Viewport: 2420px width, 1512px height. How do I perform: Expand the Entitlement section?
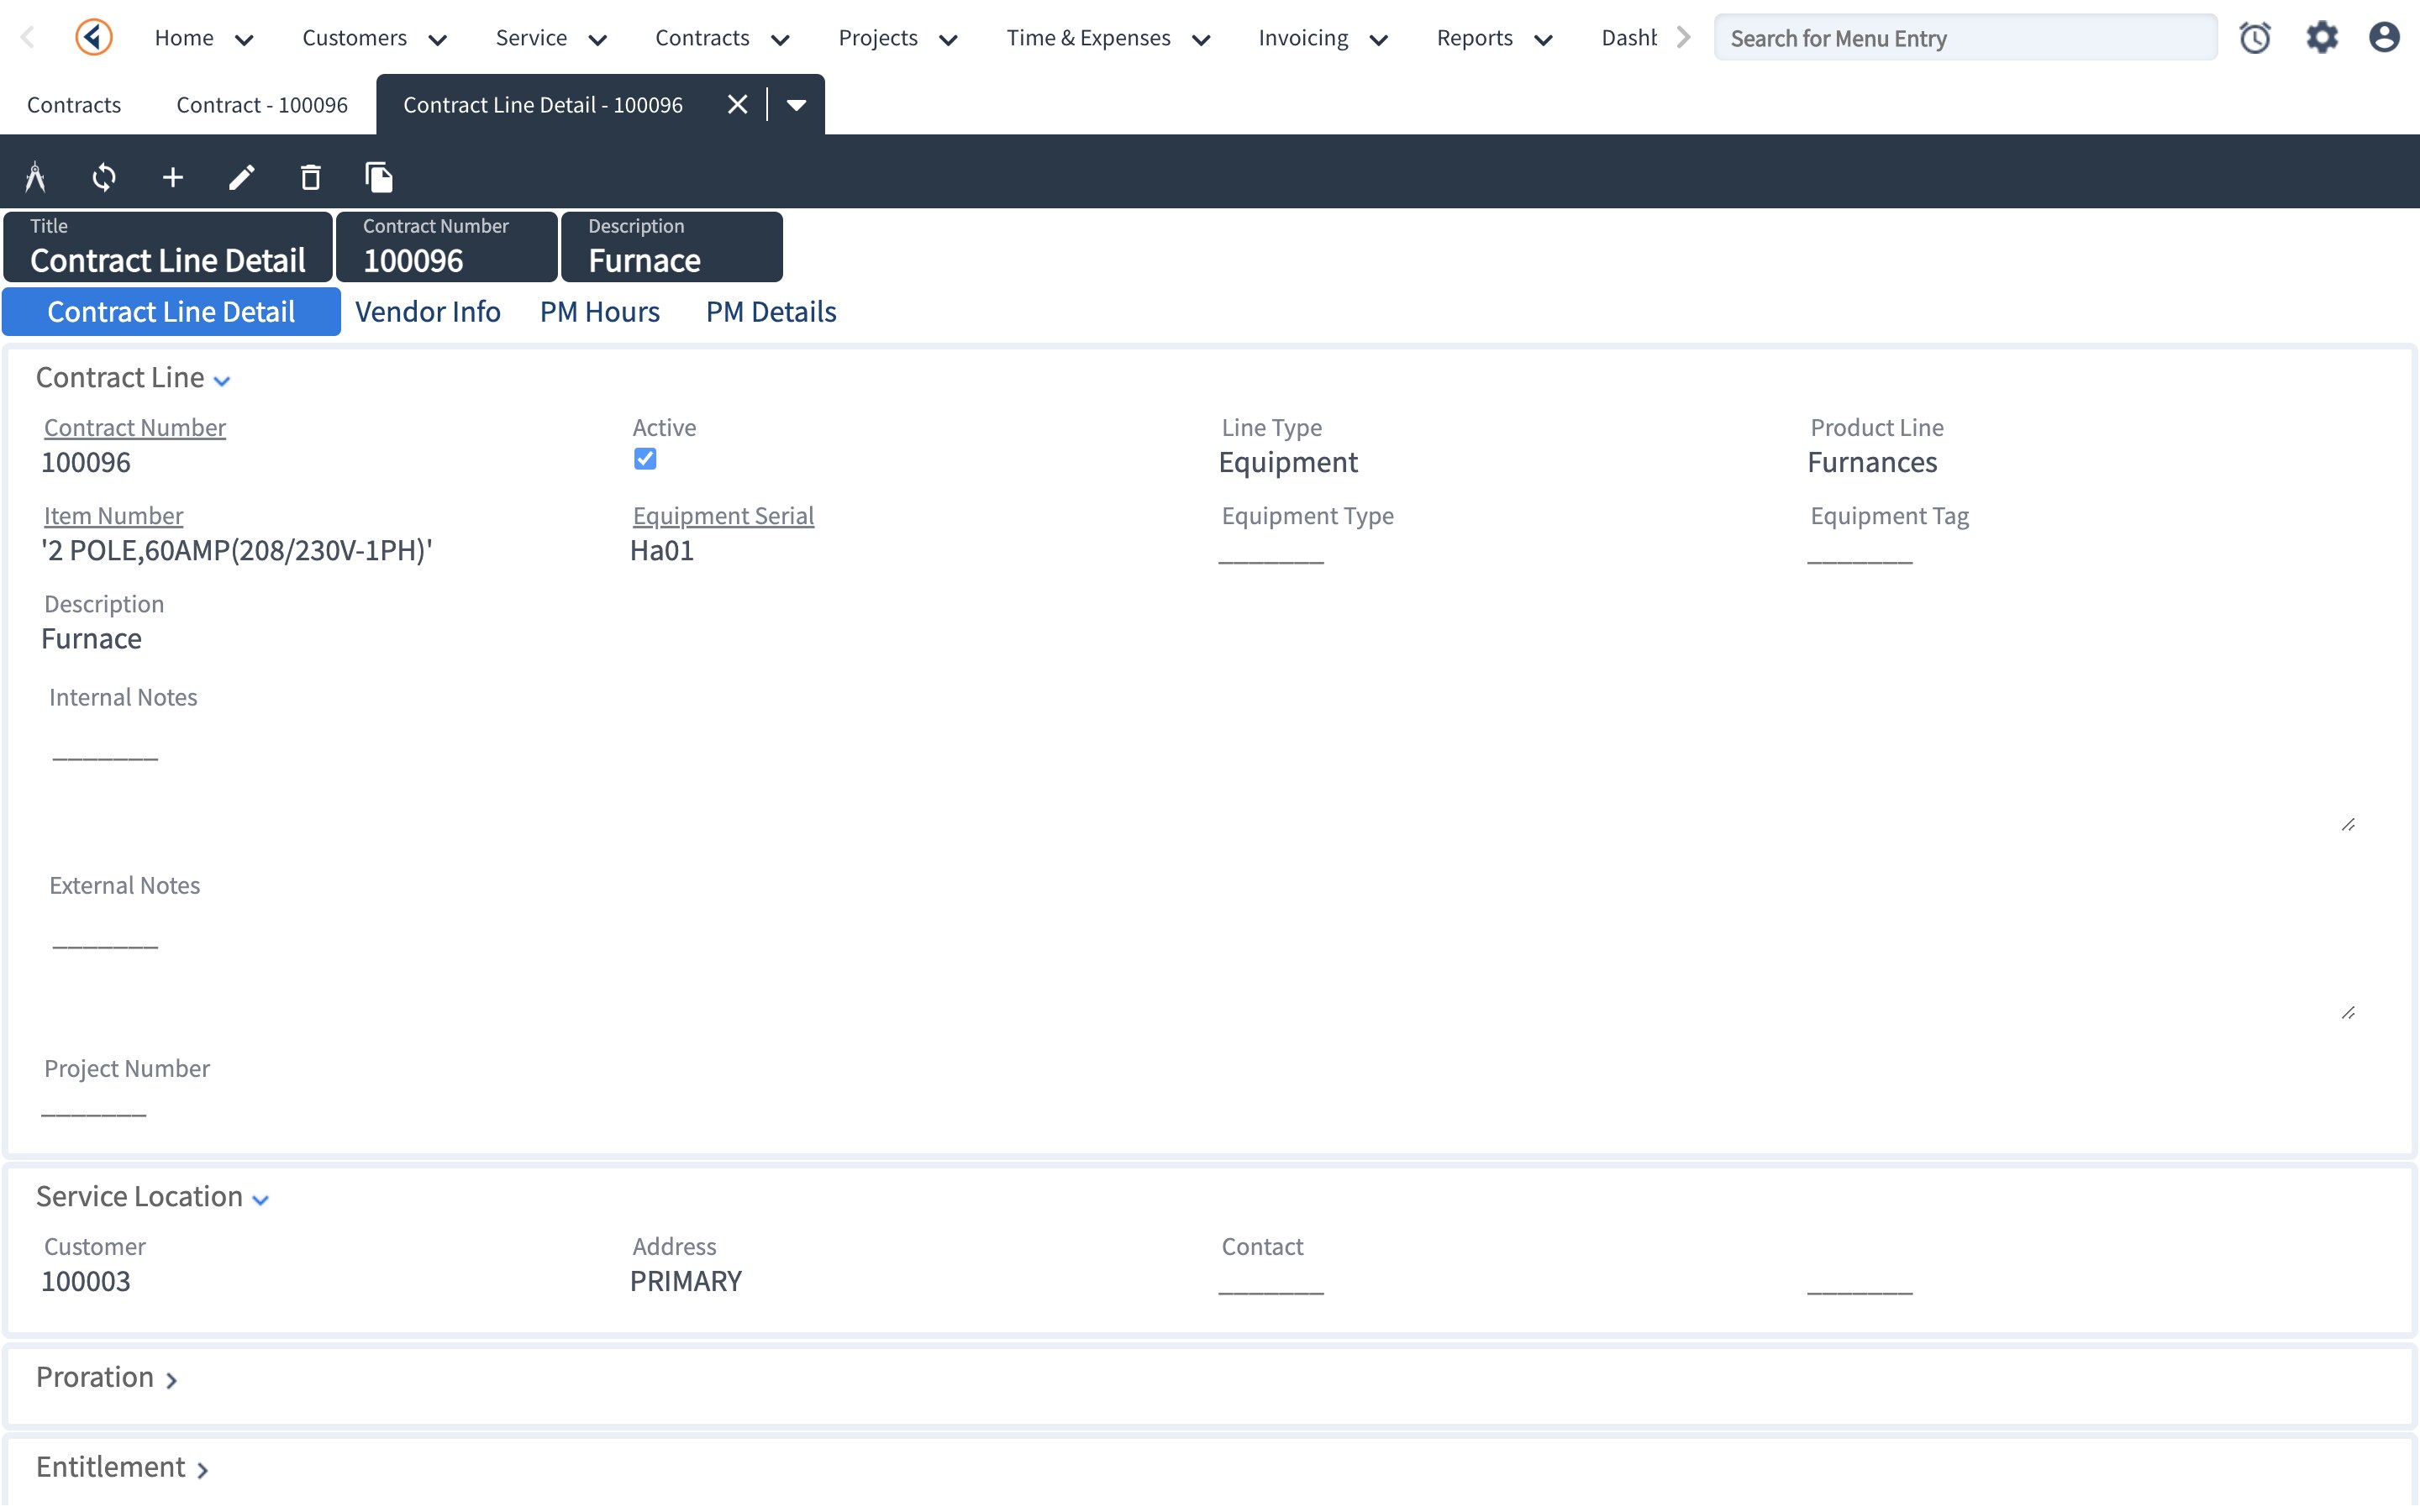(202, 1469)
